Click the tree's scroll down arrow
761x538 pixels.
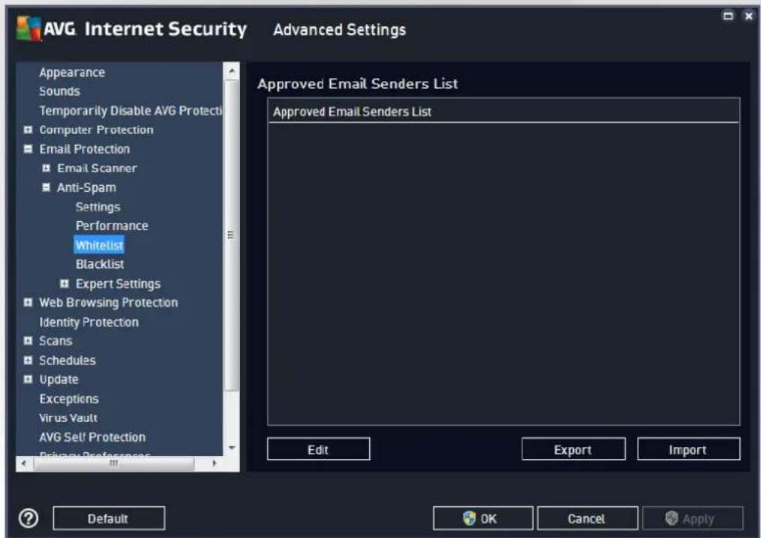coord(232,448)
